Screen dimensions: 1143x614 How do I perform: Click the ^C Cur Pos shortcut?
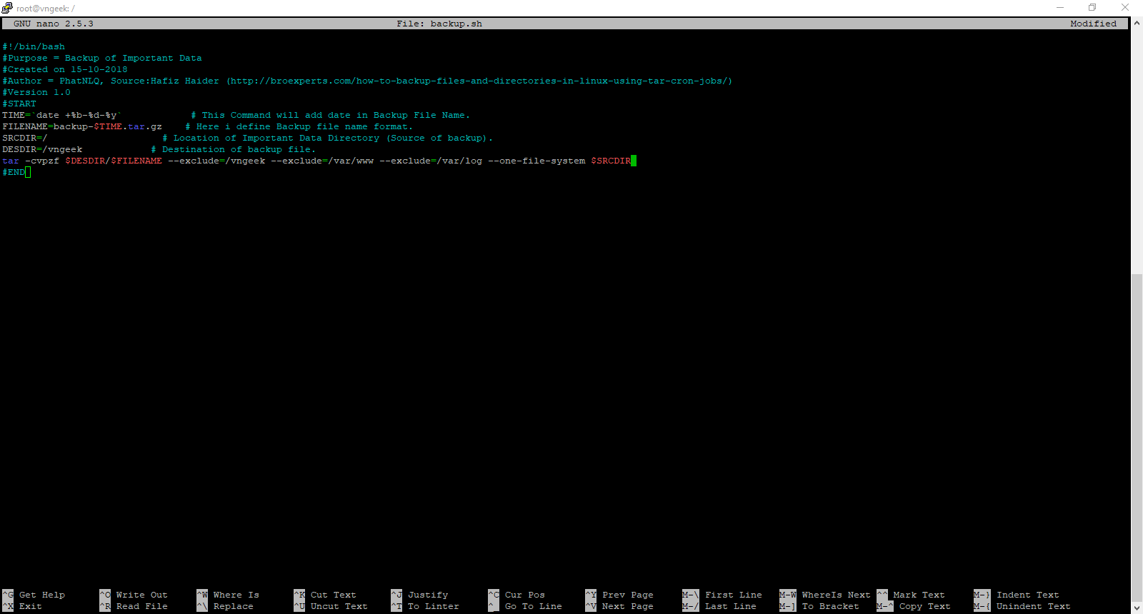pos(516,595)
